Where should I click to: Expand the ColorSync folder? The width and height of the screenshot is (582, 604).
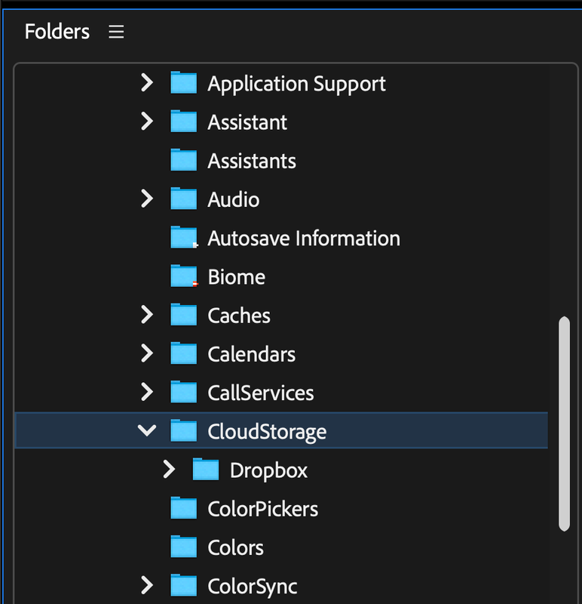pos(147,585)
